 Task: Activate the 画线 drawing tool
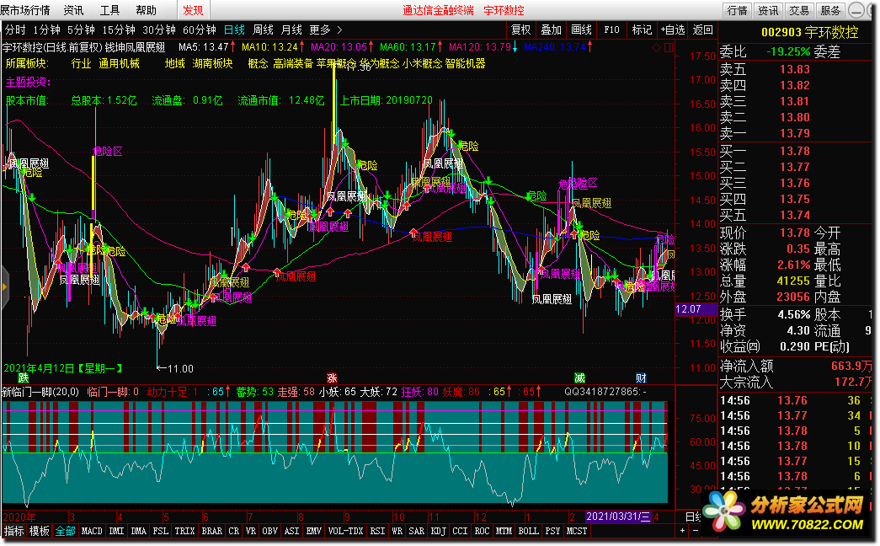581,29
